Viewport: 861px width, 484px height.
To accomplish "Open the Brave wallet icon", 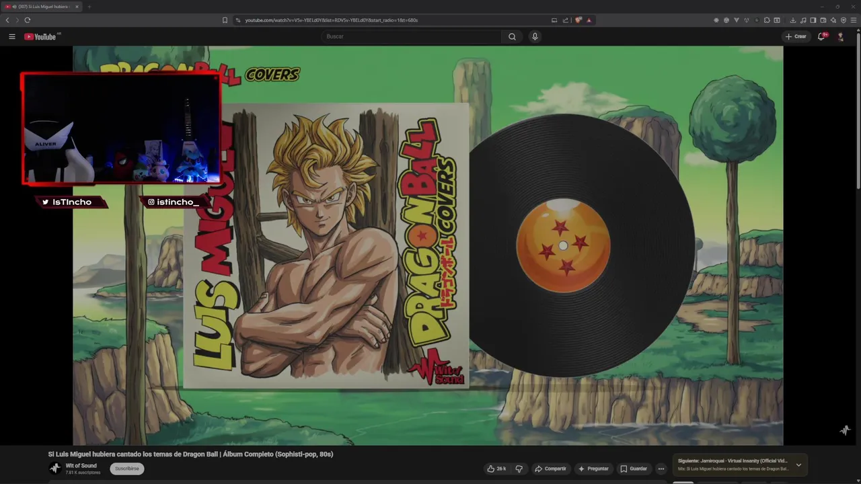I will (x=823, y=20).
